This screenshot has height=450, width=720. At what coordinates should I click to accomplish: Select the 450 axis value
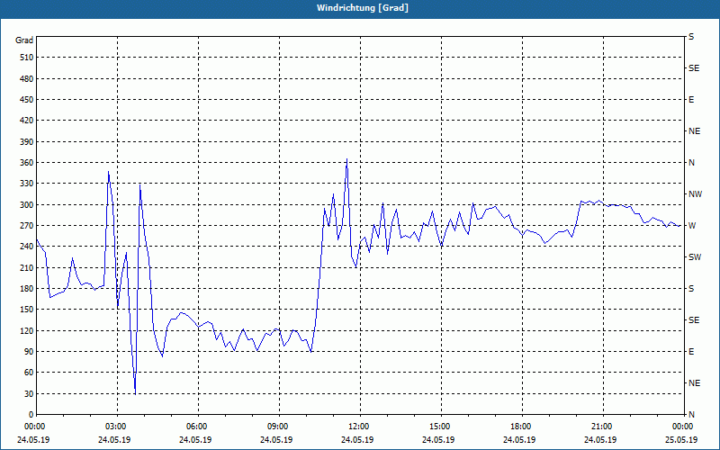(x=26, y=100)
